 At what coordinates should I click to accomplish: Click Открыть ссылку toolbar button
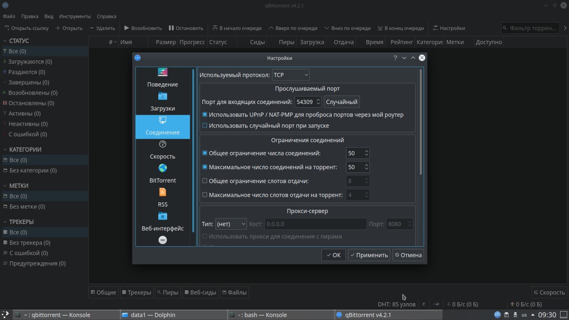(27, 28)
